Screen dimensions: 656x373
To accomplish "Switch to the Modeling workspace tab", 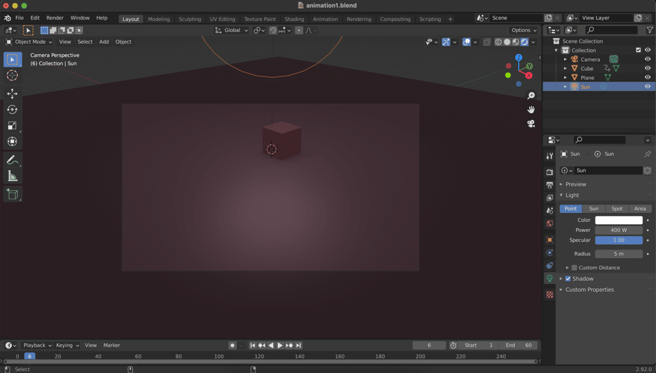I will (x=159, y=19).
